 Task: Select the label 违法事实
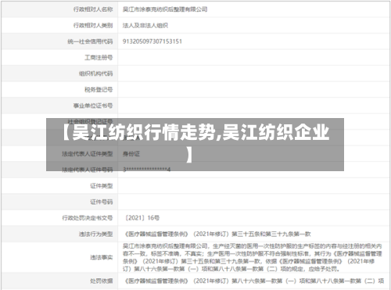tap(102, 257)
